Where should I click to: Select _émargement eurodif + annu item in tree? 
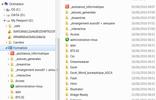35,70
